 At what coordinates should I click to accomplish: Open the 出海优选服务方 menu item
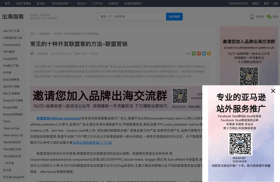click(x=133, y=3)
